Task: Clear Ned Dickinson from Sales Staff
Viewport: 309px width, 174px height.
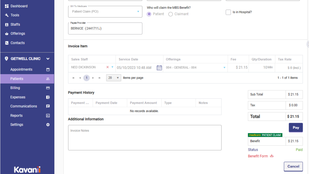Action: coord(107,67)
